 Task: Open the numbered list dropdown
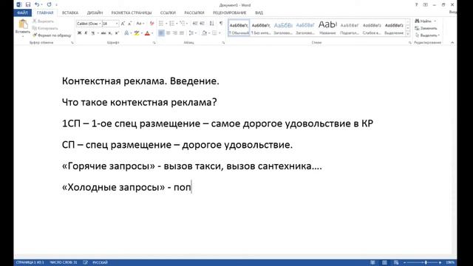click(177, 24)
